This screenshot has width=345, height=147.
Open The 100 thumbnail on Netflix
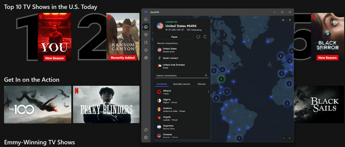[38, 104]
